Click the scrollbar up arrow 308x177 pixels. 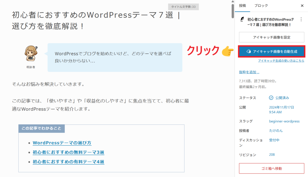tap(233, 2)
